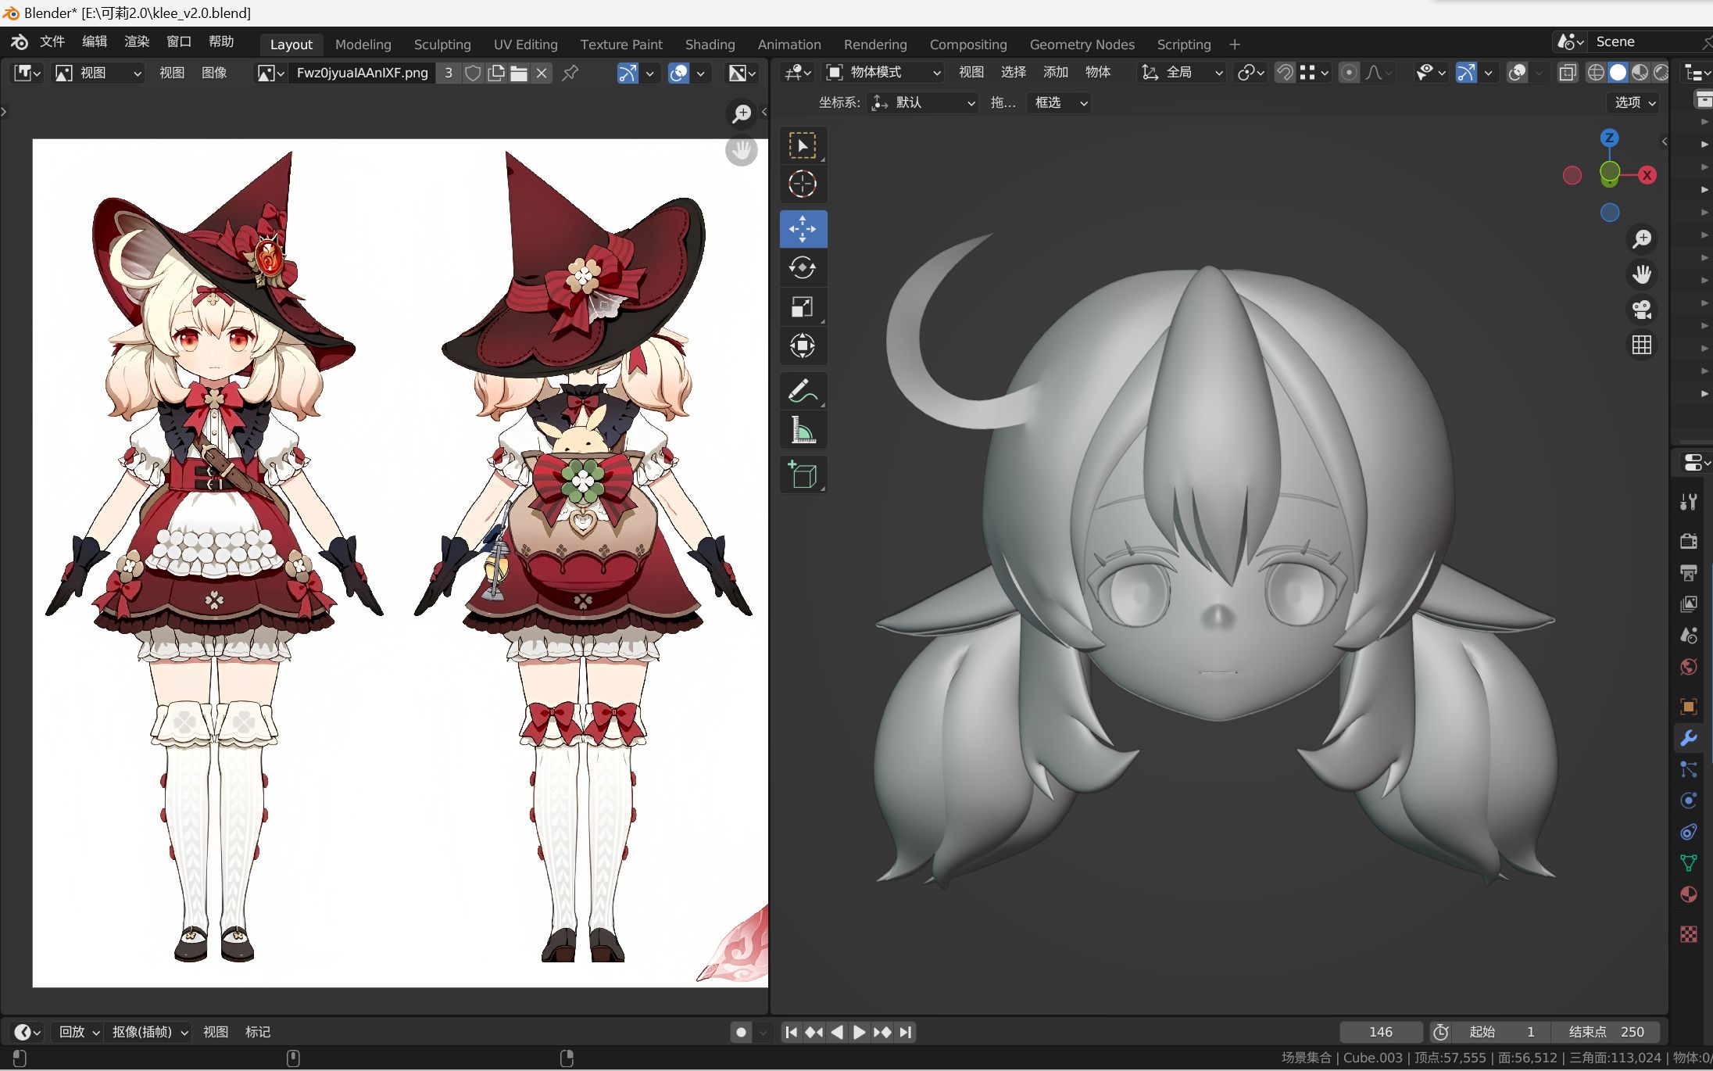Click the zoom magnifier in the 3D viewport

(1641, 239)
